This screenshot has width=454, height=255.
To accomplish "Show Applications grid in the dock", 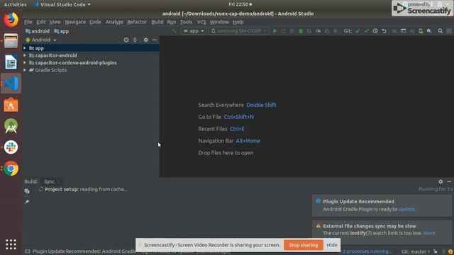I will tap(11, 244).
